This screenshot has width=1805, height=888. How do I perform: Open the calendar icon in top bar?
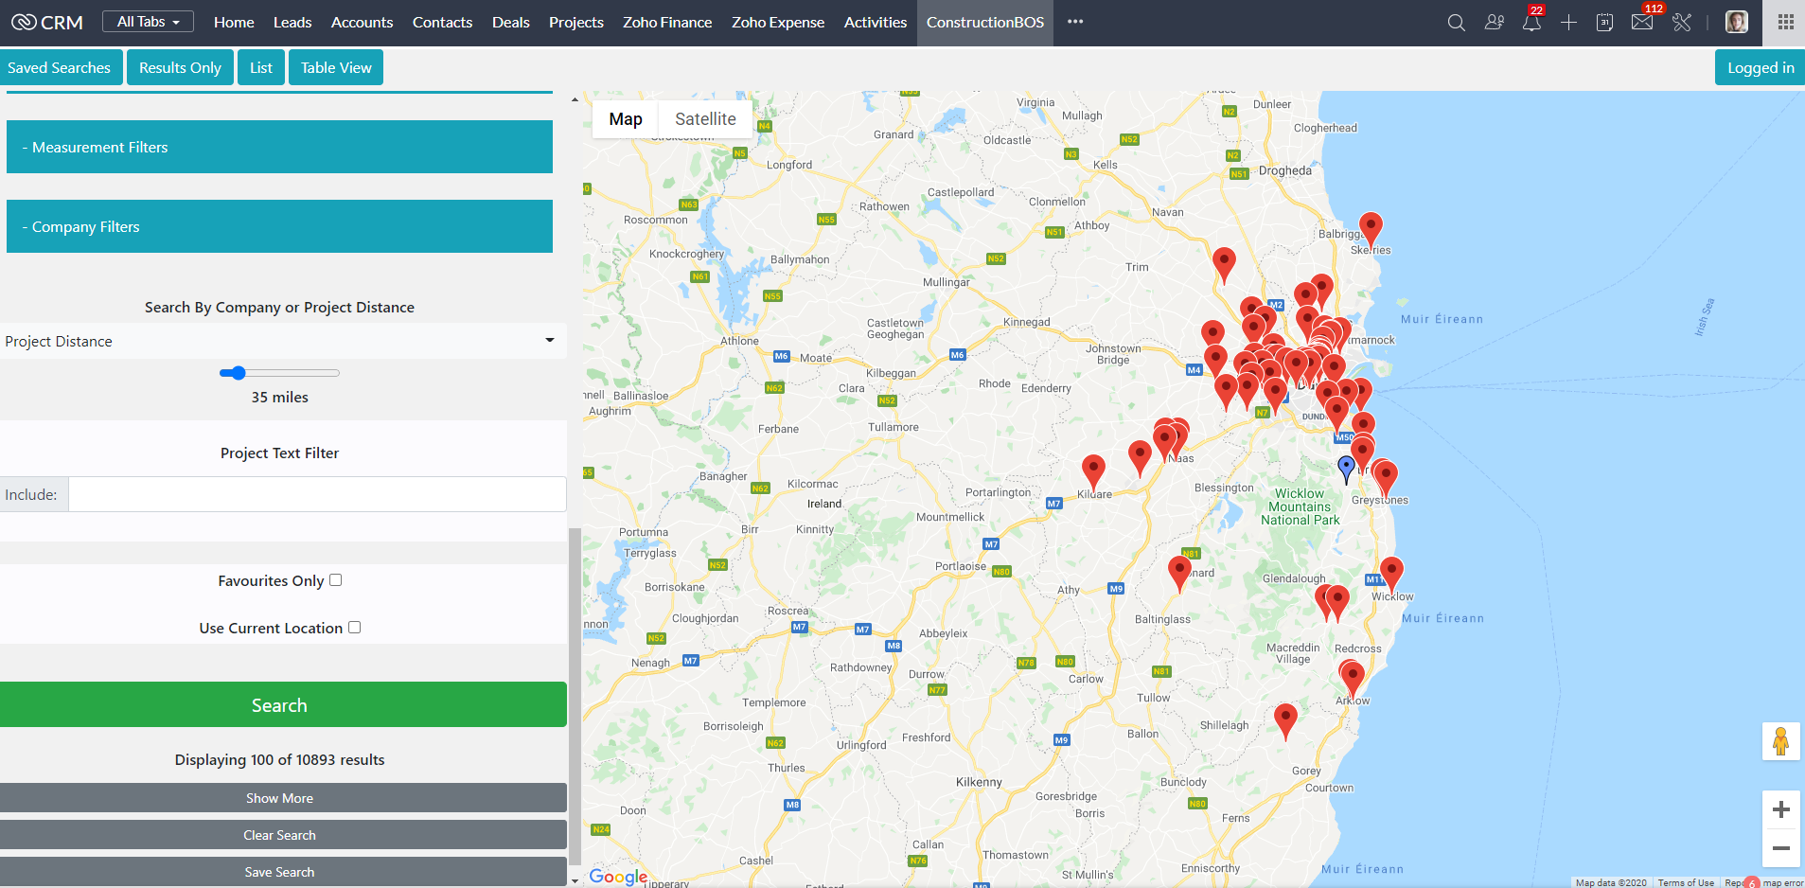(x=1604, y=23)
